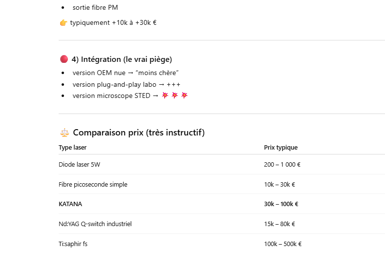Click the "Ti:saphir fs" table cell
Screen dimensions: 385x268
[x=73, y=244]
